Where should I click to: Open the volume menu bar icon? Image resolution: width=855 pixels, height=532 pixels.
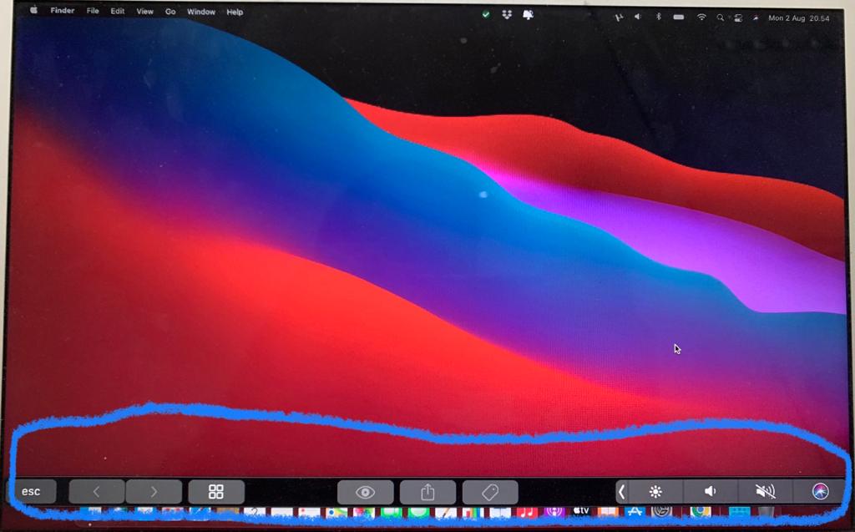point(637,17)
